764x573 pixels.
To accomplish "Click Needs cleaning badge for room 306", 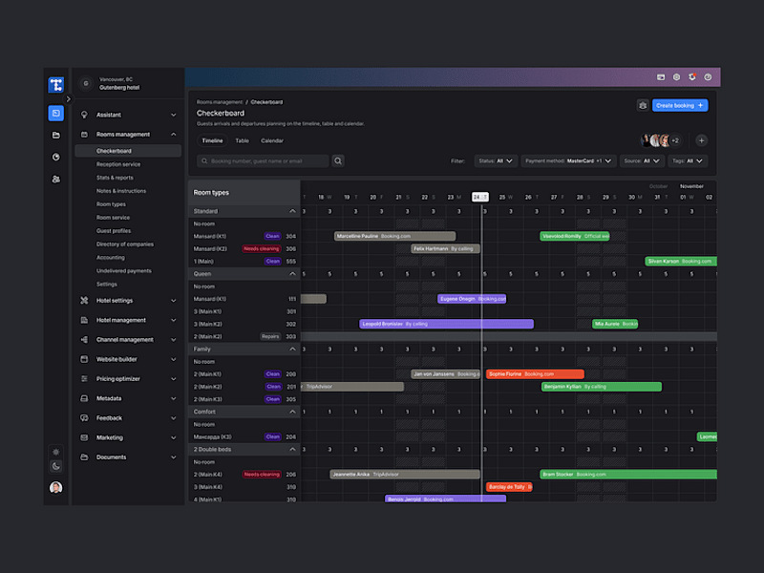I will 262,249.
